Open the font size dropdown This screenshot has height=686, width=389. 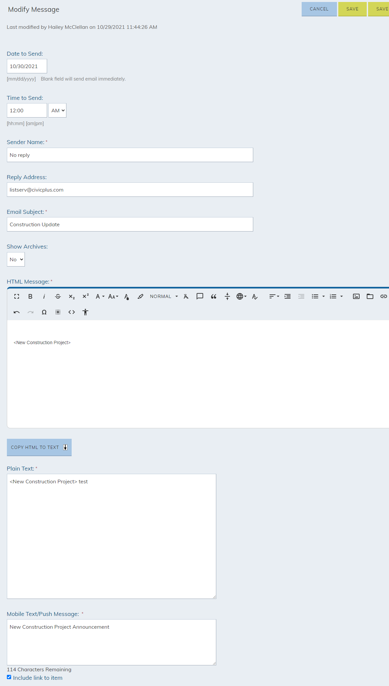pos(113,296)
